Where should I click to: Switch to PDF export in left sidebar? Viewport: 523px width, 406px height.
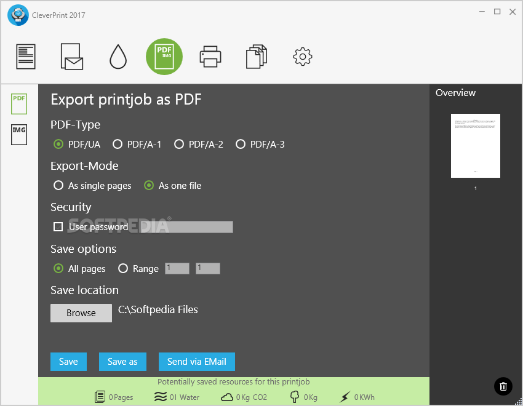tap(19, 104)
